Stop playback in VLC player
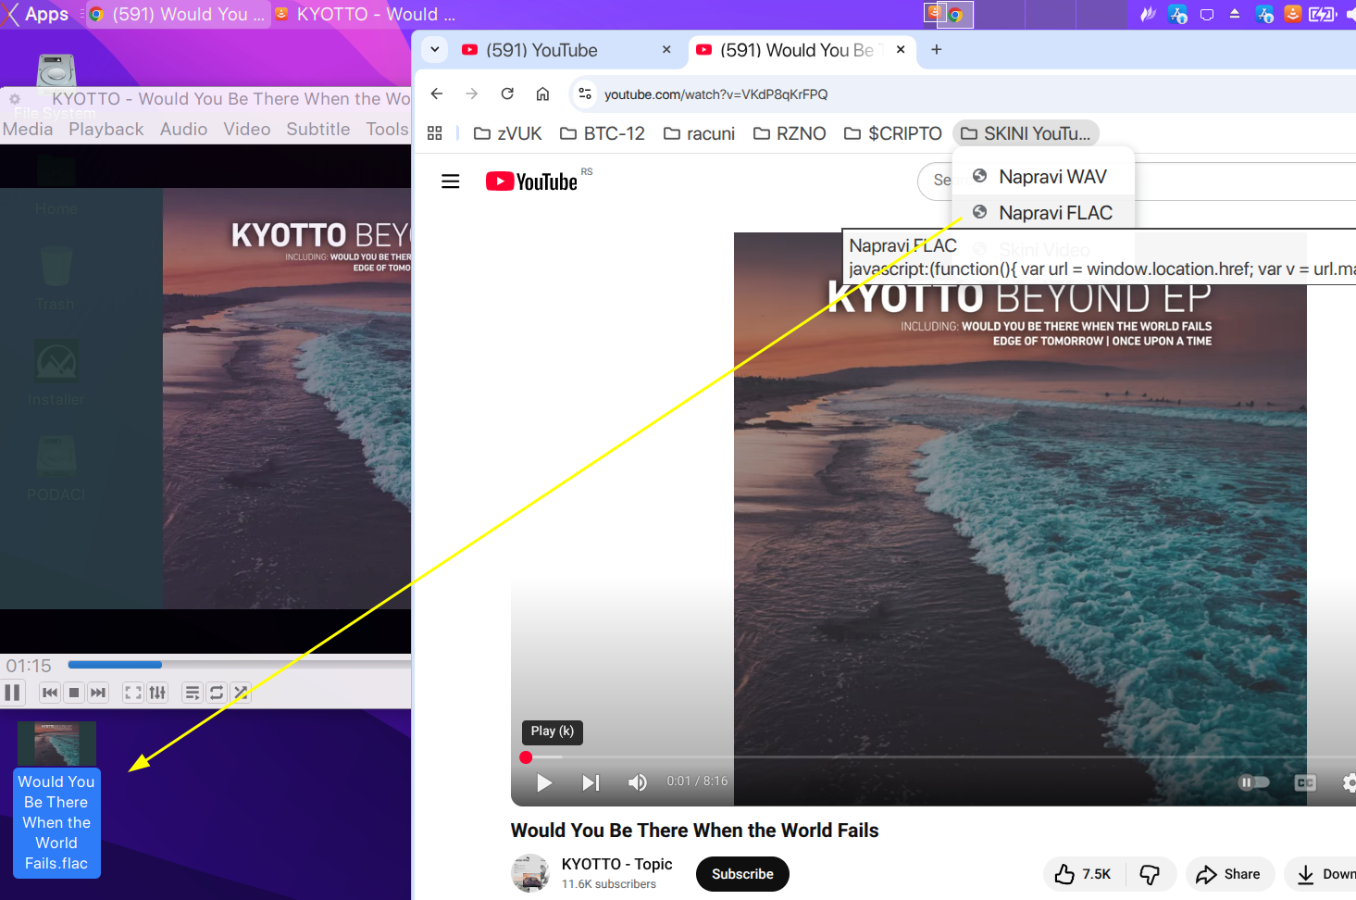Image resolution: width=1356 pixels, height=900 pixels. (x=74, y=693)
